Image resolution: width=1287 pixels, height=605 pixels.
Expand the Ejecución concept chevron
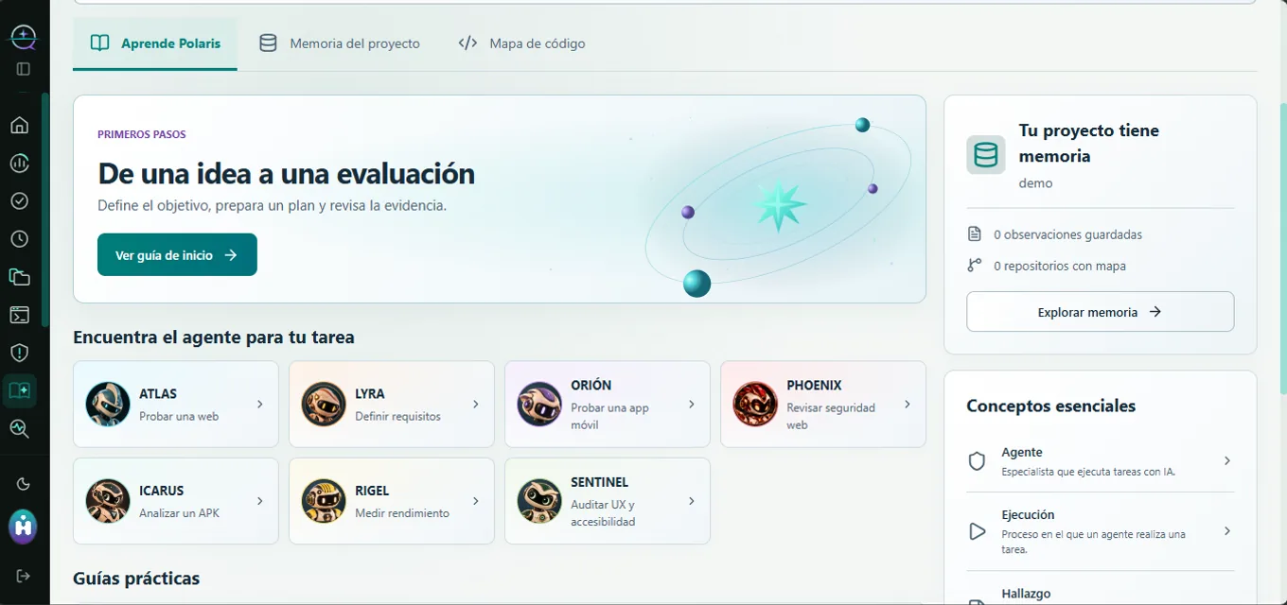pos(1227,531)
